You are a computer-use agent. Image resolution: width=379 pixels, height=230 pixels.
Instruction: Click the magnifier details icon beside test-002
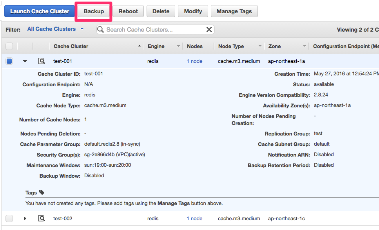(42, 218)
